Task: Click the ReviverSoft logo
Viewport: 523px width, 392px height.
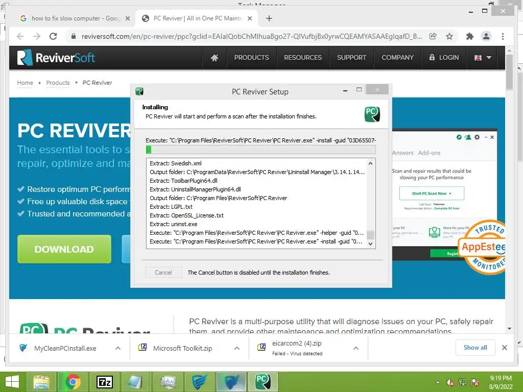Action: pyautogui.click(x=56, y=58)
